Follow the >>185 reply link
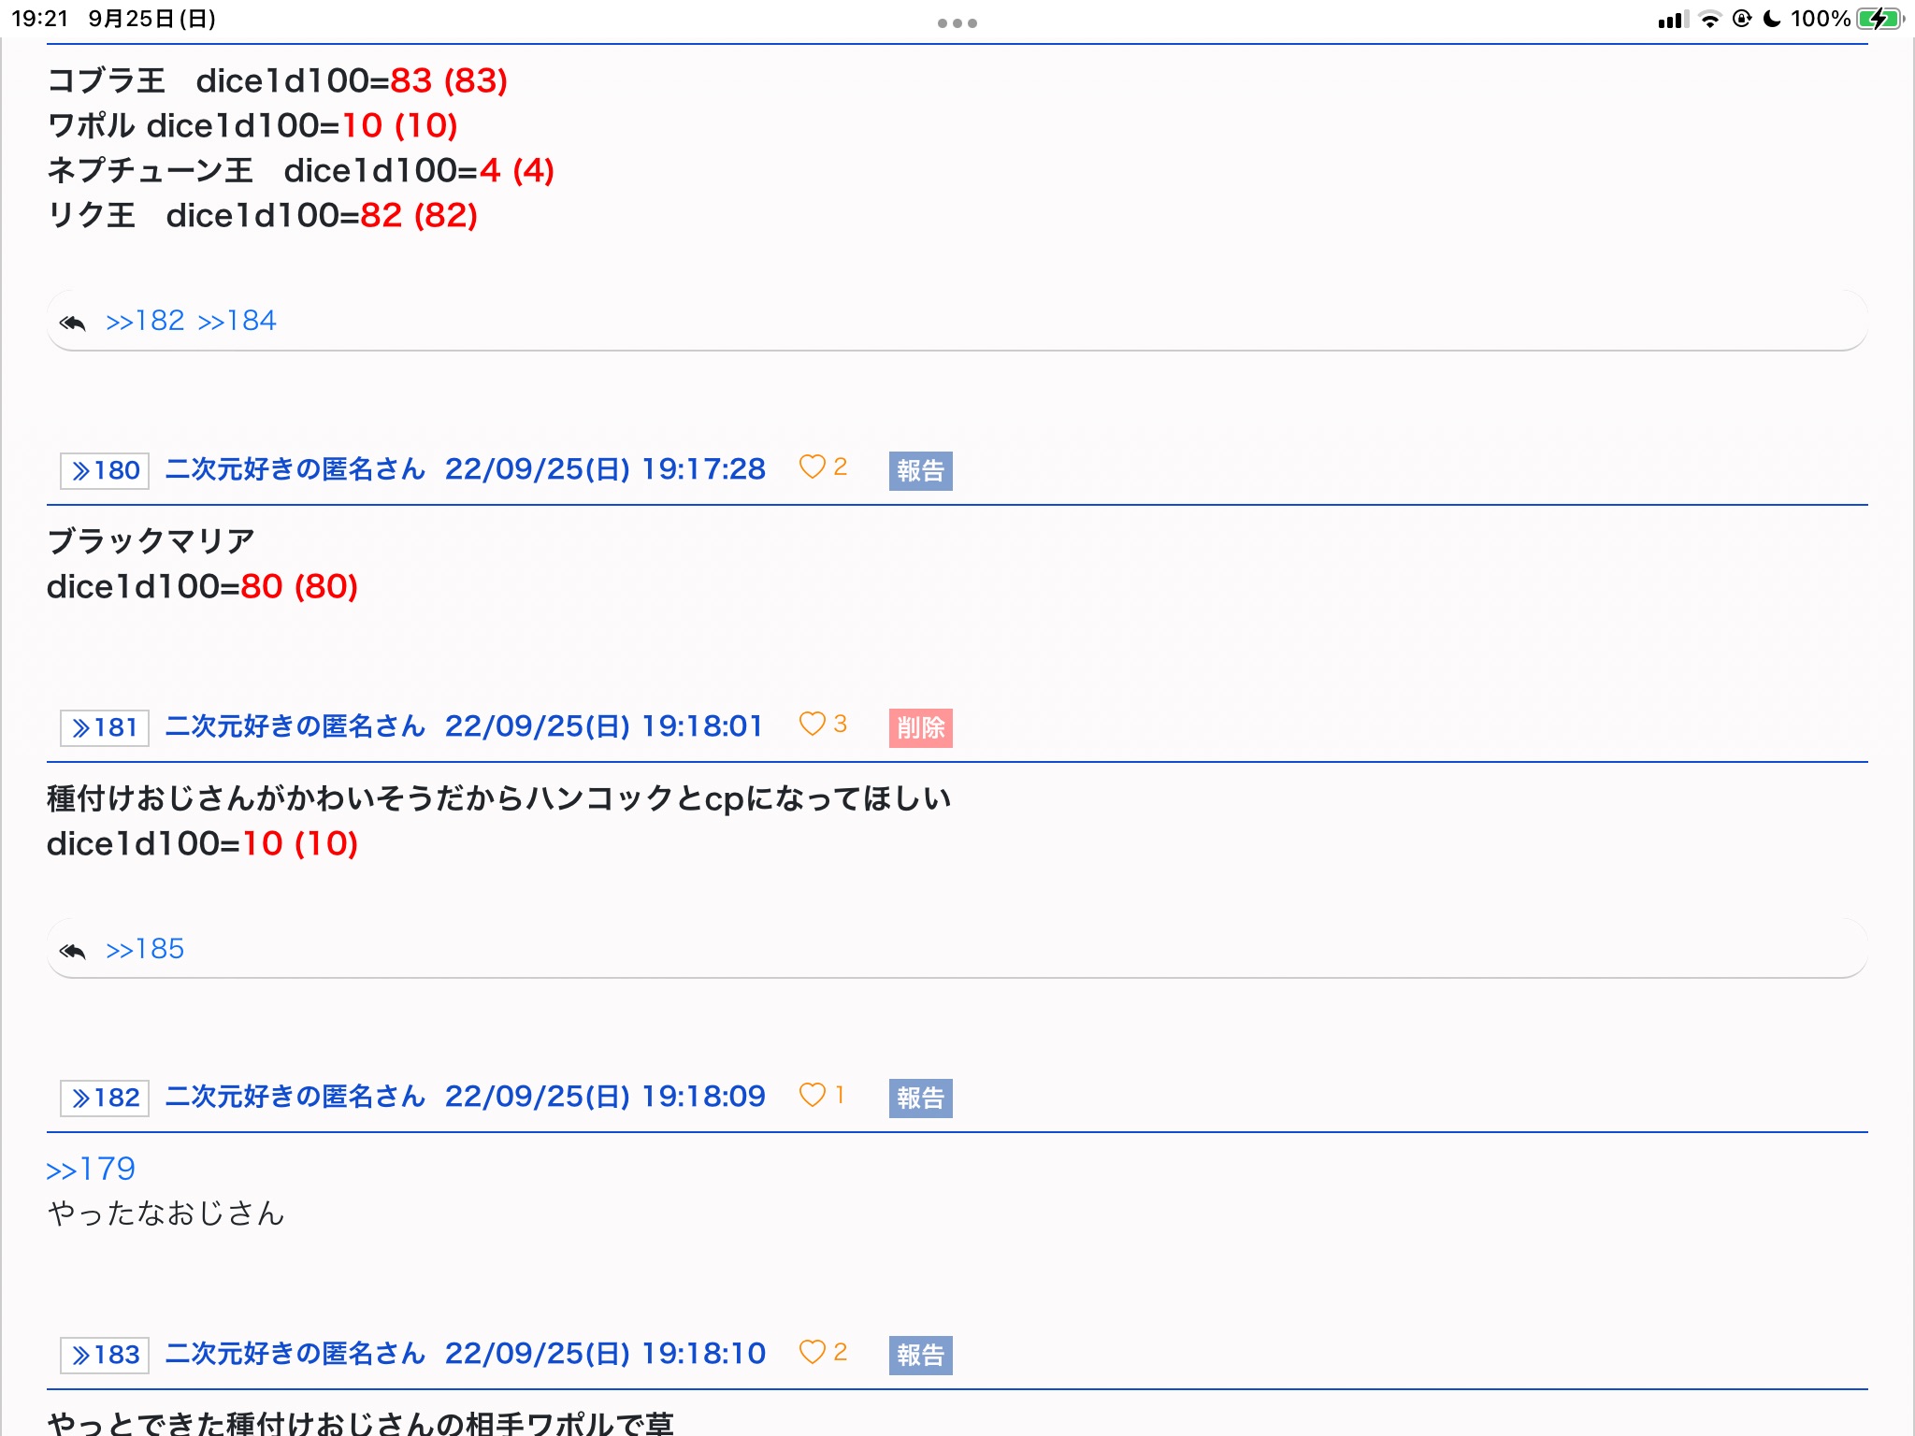Viewport: 1915px width, 1436px height. pos(146,949)
